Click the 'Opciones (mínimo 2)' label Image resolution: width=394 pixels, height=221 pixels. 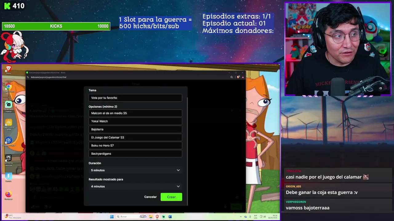103,107
